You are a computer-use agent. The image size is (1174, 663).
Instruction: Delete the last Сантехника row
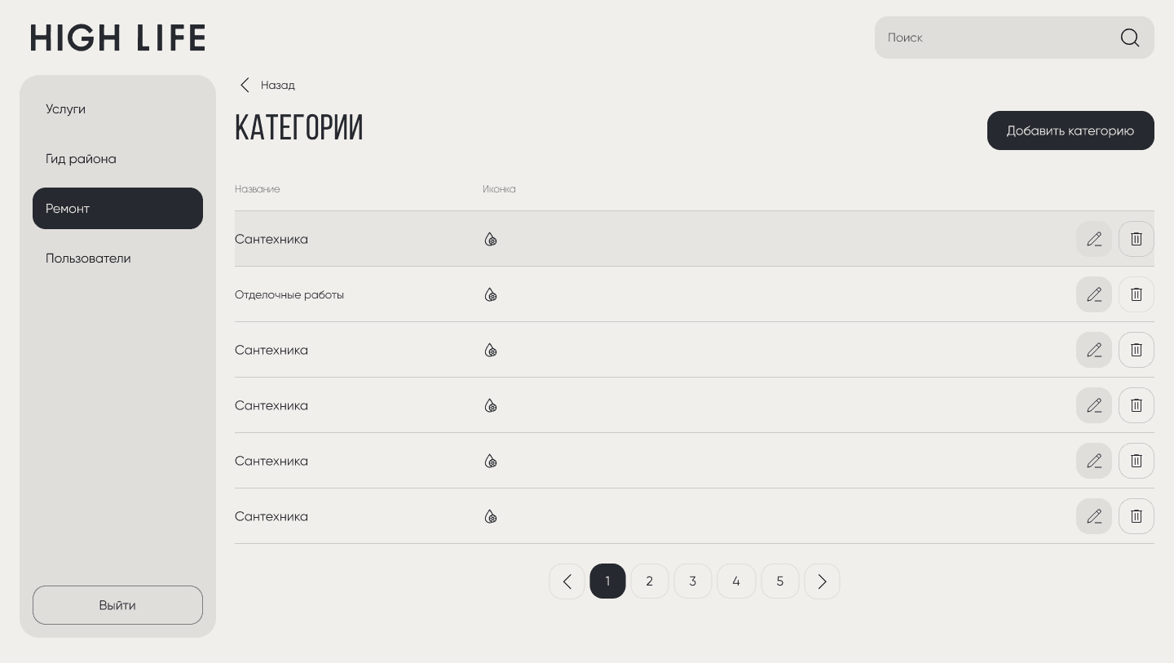tap(1136, 516)
